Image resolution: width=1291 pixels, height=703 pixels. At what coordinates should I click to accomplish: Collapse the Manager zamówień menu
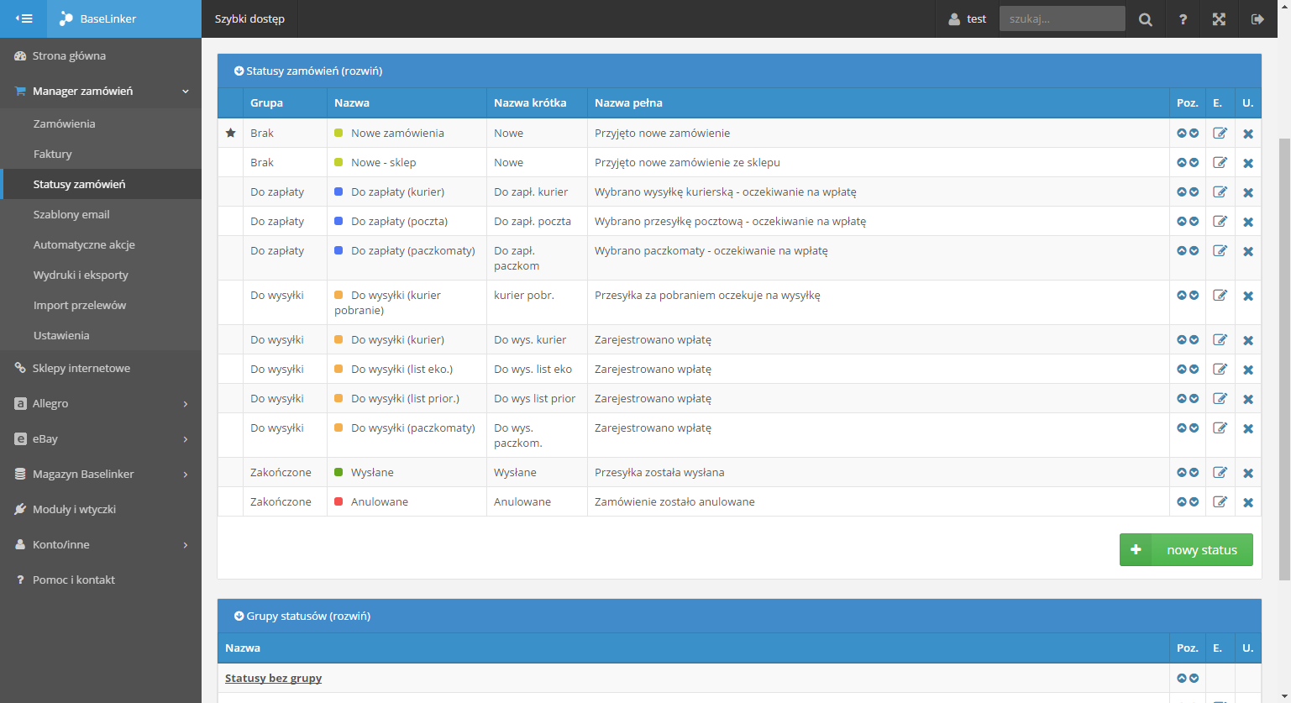pos(101,91)
